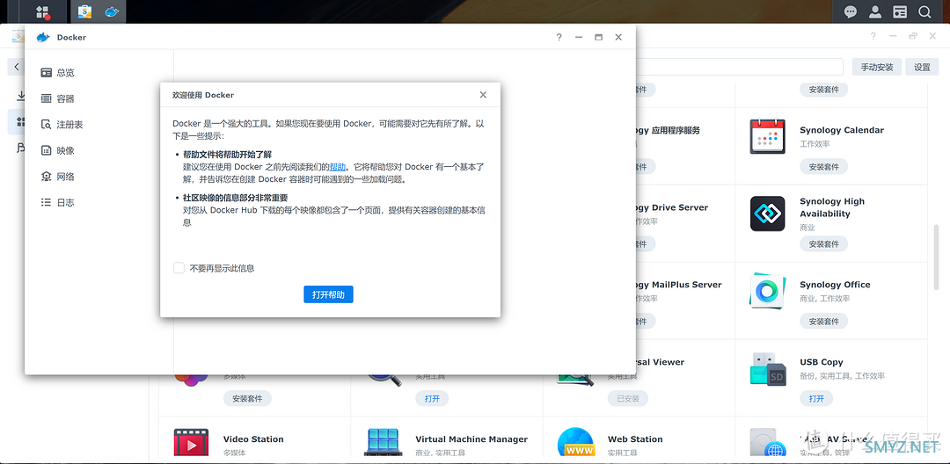Click the USB Copy package icon
The image size is (950, 464).
point(768,368)
